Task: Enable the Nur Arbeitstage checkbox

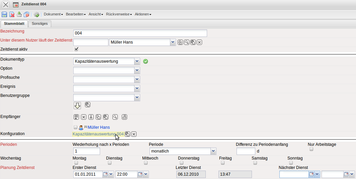Action: (x=311, y=149)
